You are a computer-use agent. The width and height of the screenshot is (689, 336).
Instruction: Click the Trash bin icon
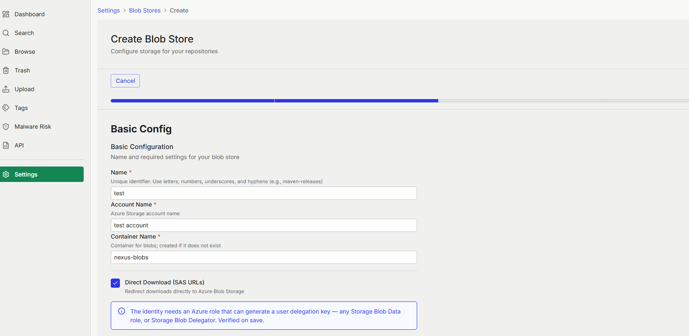[x=6, y=70]
